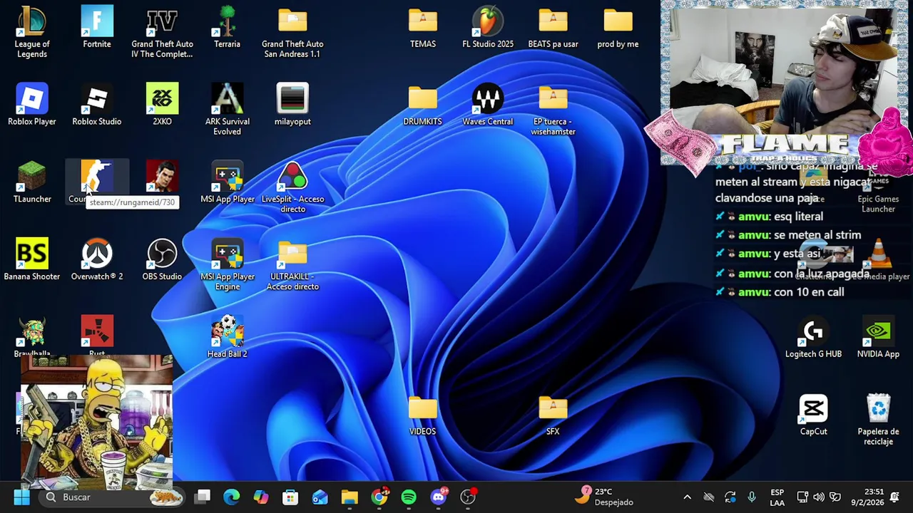Switch to Discord on the taskbar
913x513 pixels.
tap(439, 497)
